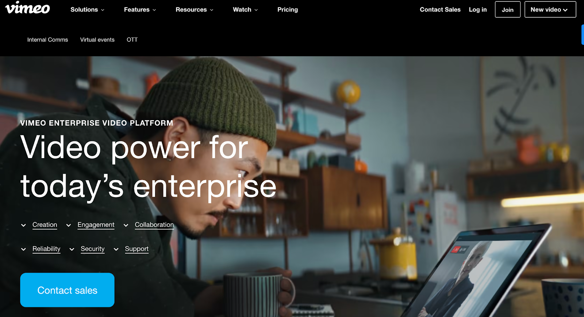584x317 pixels.
Task: Open the OTT tab
Action: pyautogui.click(x=132, y=40)
